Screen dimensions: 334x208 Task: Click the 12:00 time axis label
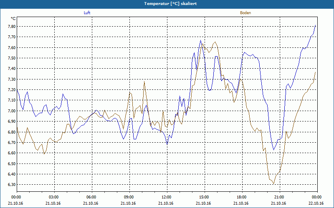click(x=166, y=197)
